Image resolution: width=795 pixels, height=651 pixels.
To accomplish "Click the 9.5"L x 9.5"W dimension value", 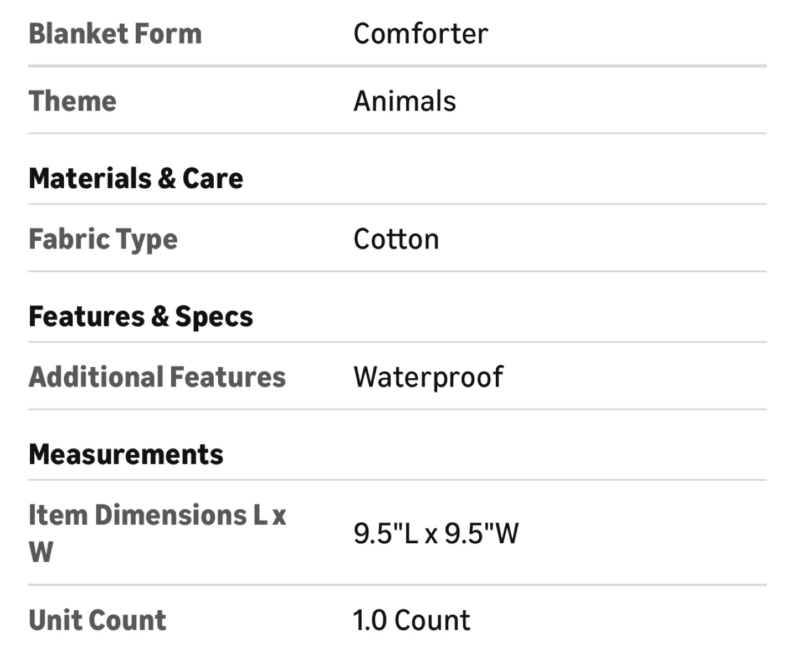I will pyautogui.click(x=436, y=533).
